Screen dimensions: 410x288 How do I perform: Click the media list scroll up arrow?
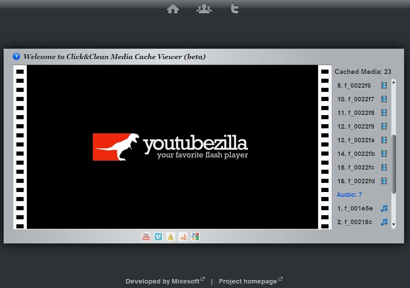pos(394,82)
